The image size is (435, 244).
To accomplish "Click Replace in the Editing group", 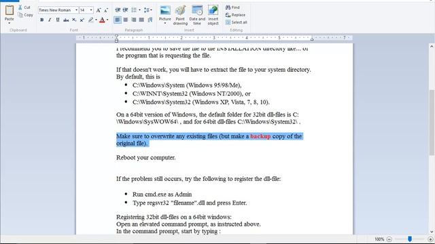I will click(235, 15).
